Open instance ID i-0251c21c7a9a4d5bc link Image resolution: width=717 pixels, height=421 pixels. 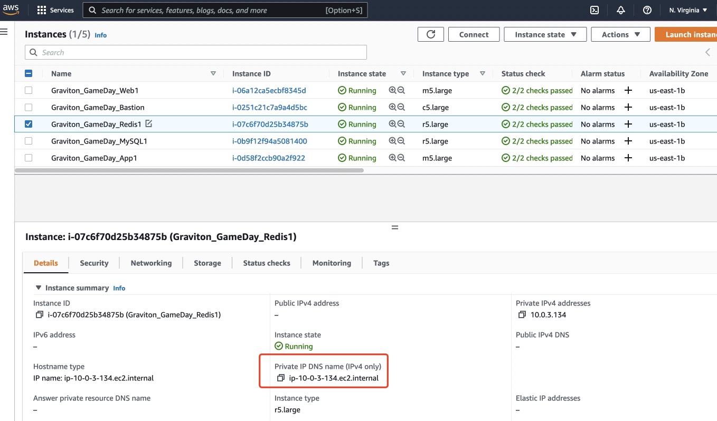pyautogui.click(x=269, y=107)
